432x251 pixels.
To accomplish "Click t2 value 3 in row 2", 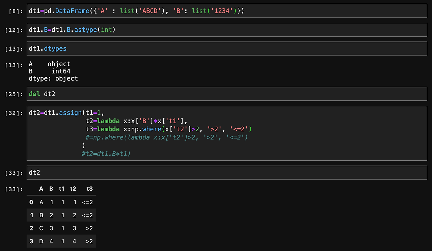I will [74, 228].
